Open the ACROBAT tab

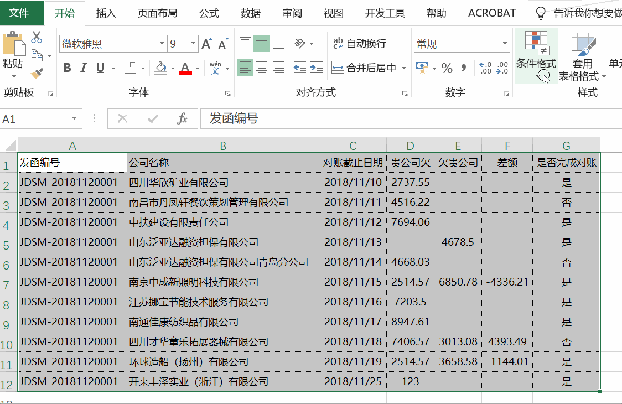[x=492, y=13]
